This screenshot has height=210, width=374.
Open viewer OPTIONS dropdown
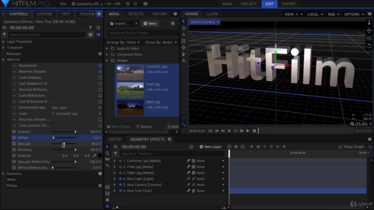pos(354,14)
